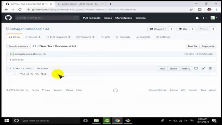Screen dimensions: 222x125
Task: Open Explore in the navbar
Action: pyautogui.click(x=140, y=18)
